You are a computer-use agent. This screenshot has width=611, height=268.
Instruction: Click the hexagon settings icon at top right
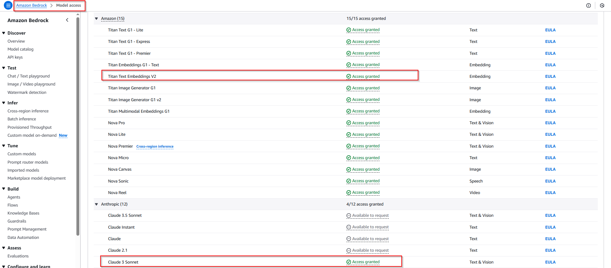pos(602,5)
